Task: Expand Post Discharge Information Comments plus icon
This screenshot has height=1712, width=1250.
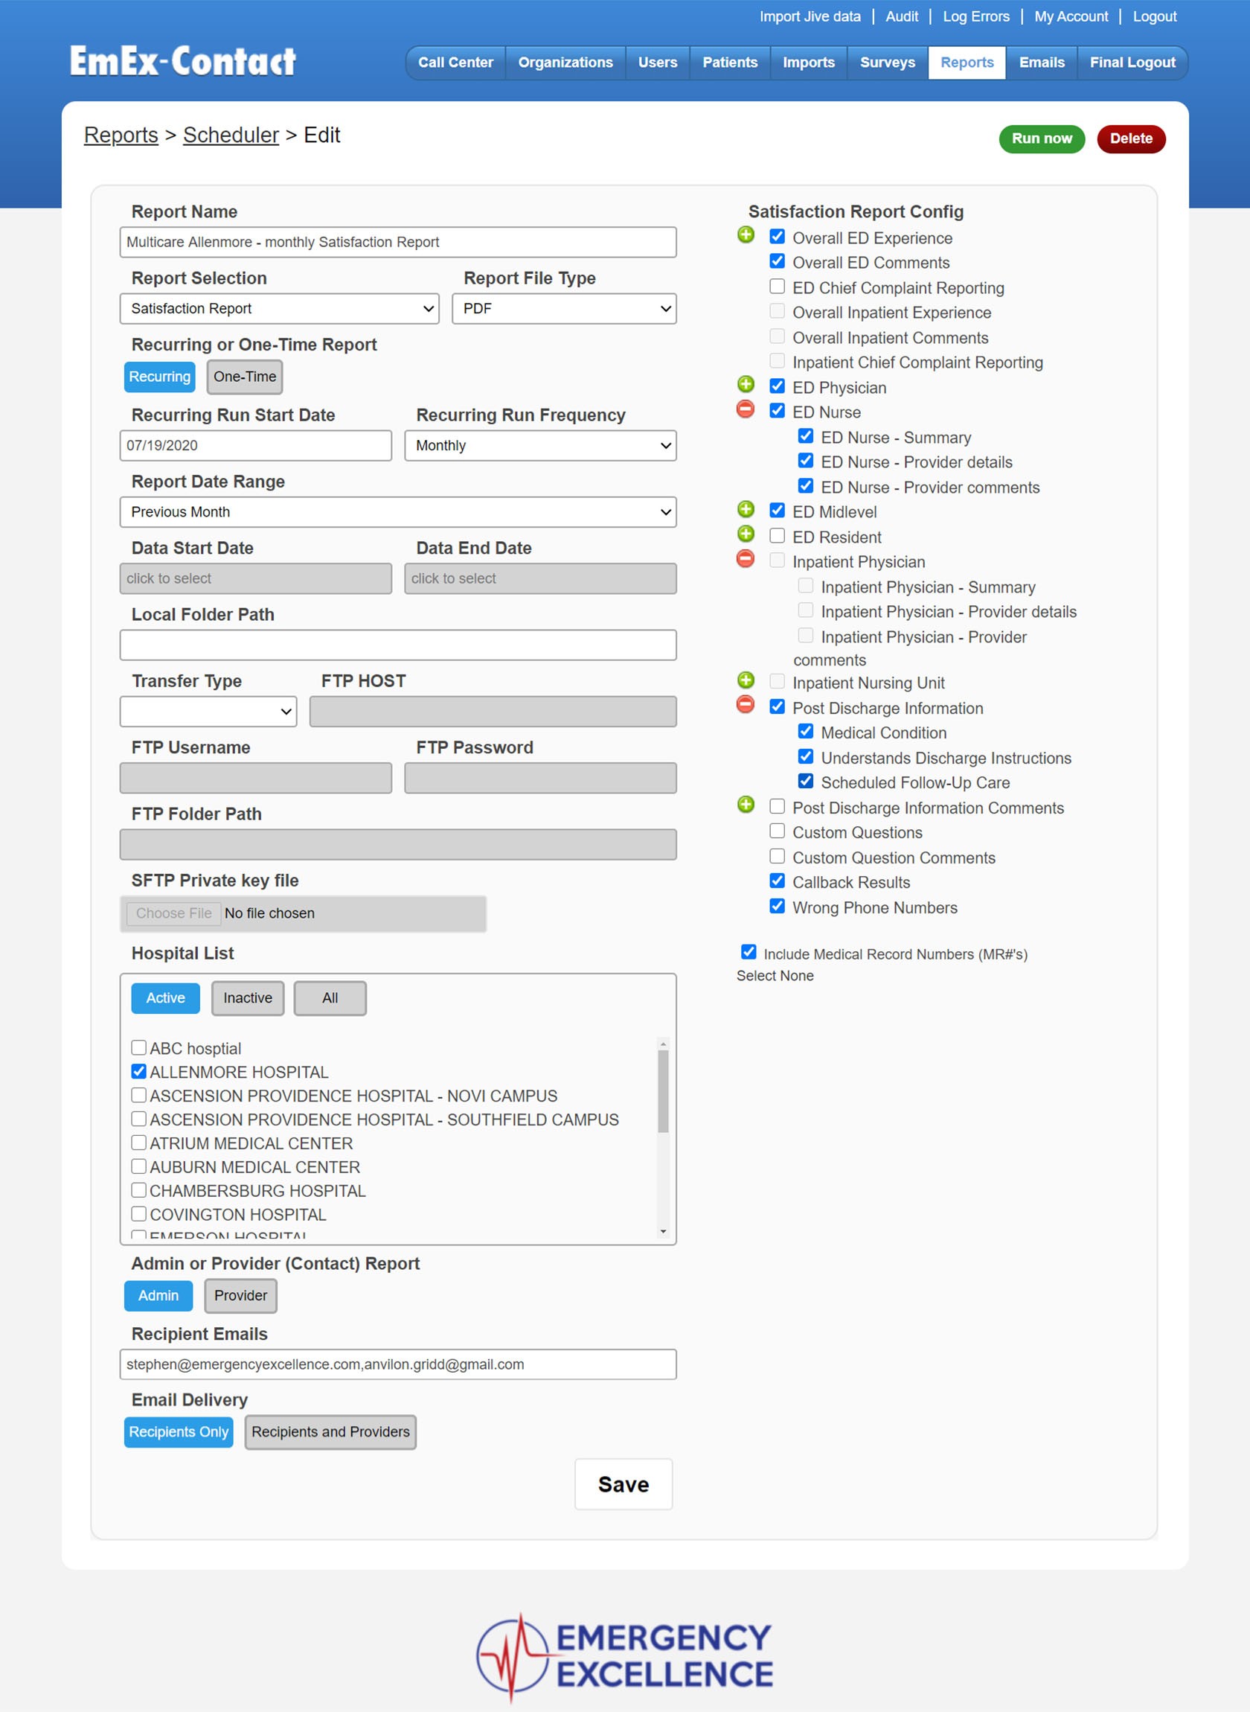Action: coord(746,805)
